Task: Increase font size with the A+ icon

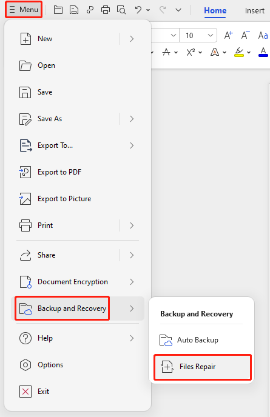Action: [229, 35]
